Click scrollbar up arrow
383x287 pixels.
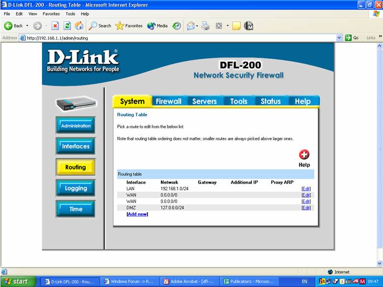pyautogui.click(x=380, y=45)
